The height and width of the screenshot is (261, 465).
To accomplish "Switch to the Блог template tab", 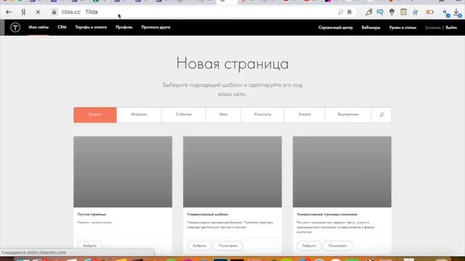I will pyautogui.click(x=223, y=115).
